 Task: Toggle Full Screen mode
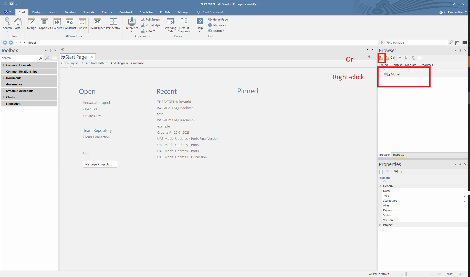point(151,19)
